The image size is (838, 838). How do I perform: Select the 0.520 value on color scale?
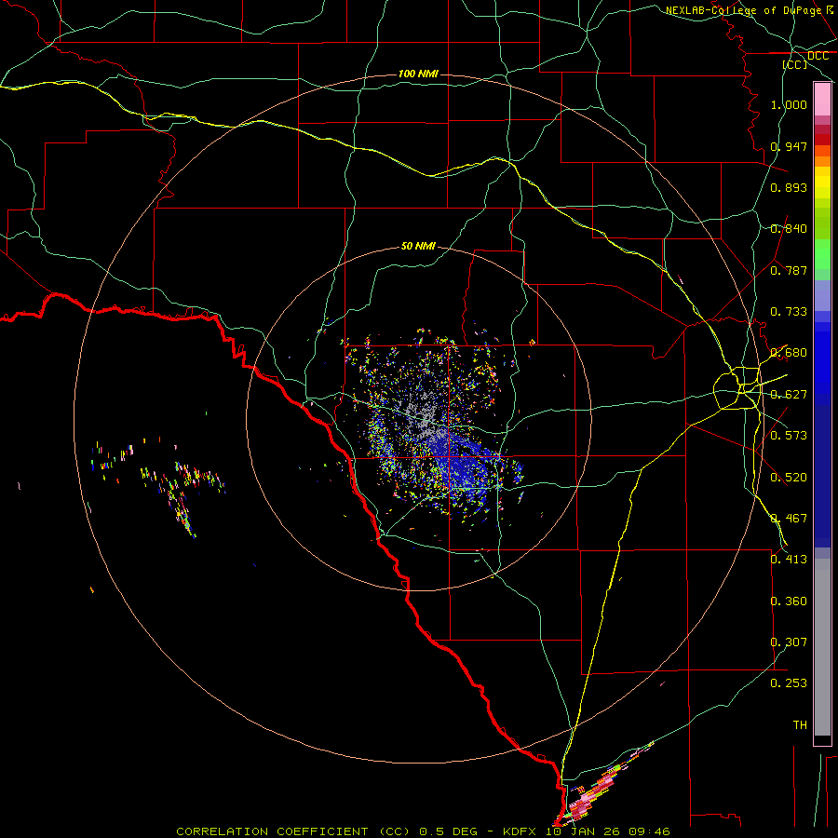click(789, 478)
